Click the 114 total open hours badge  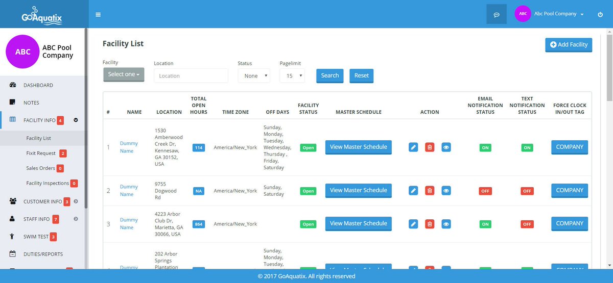pos(199,147)
